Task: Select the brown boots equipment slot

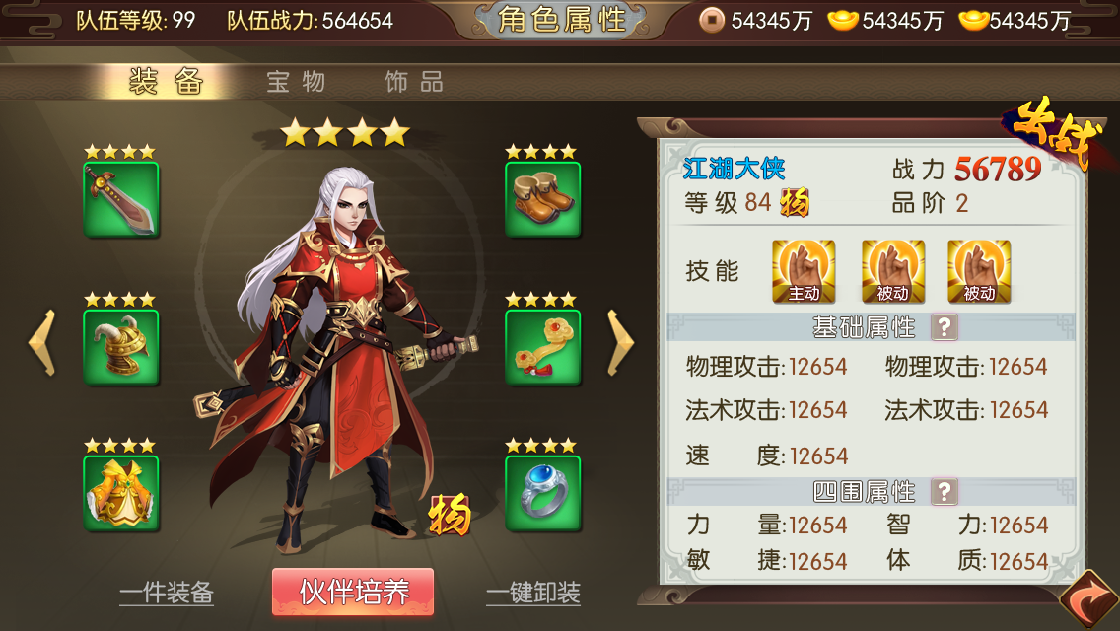Action: point(543,199)
